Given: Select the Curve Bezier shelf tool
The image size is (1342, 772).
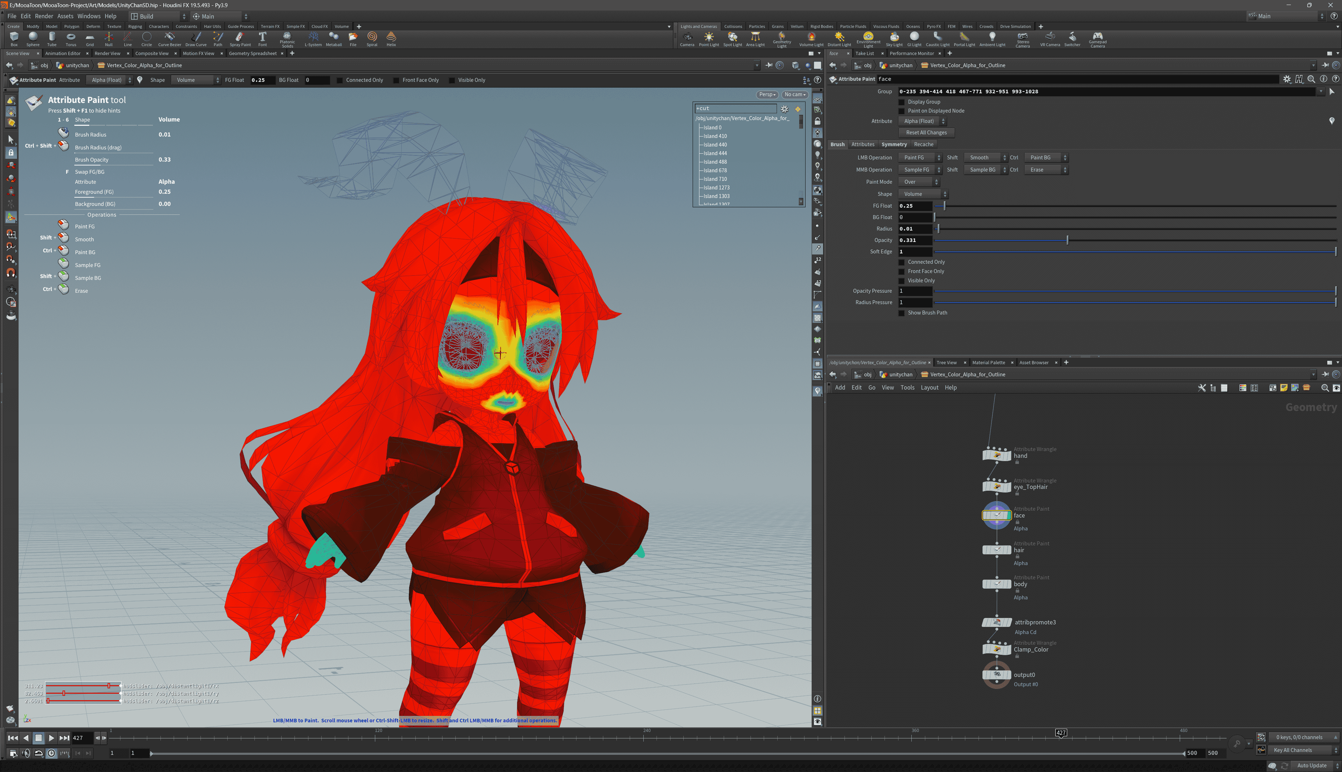Looking at the screenshot, I should coord(170,39).
